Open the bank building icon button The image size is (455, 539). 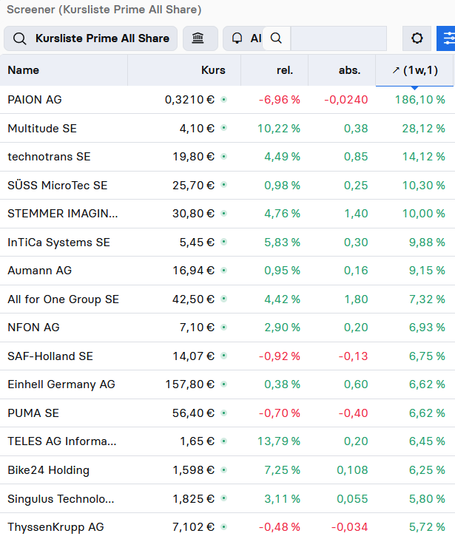[200, 38]
